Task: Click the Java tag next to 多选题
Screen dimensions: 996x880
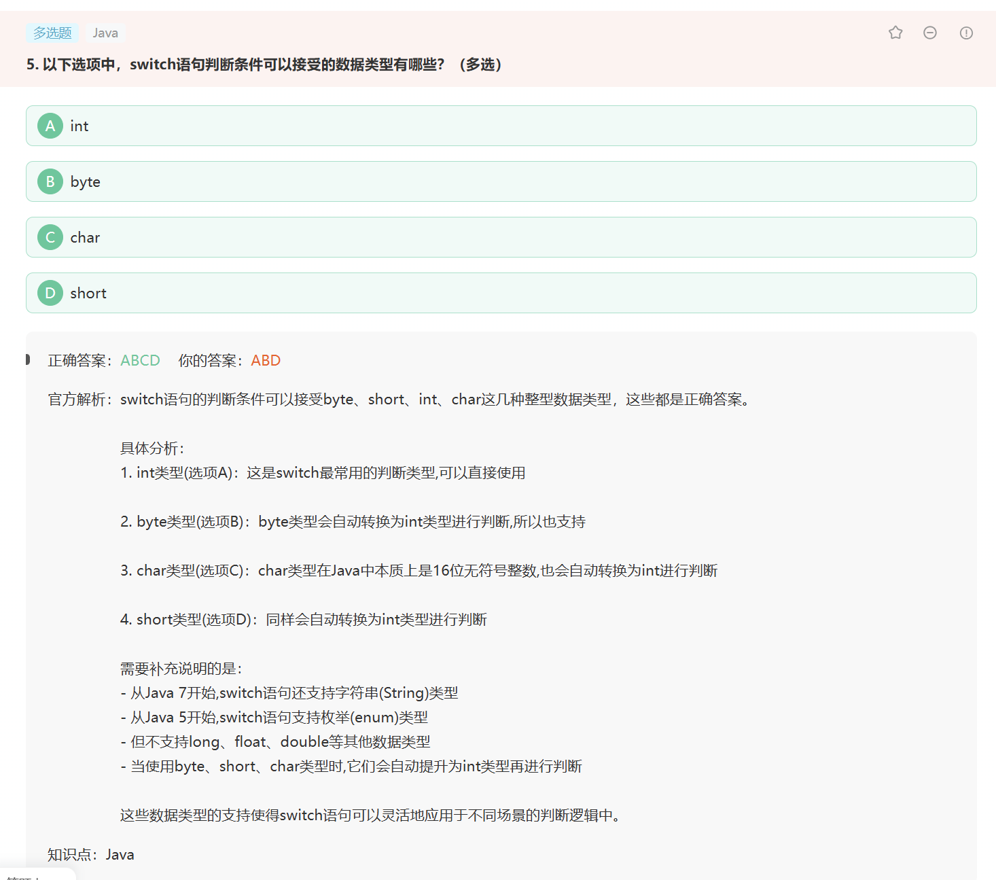Action: pos(105,33)
